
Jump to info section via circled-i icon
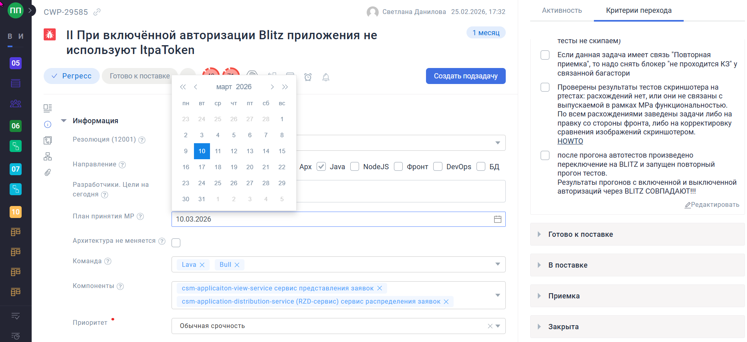pos(48,124)
